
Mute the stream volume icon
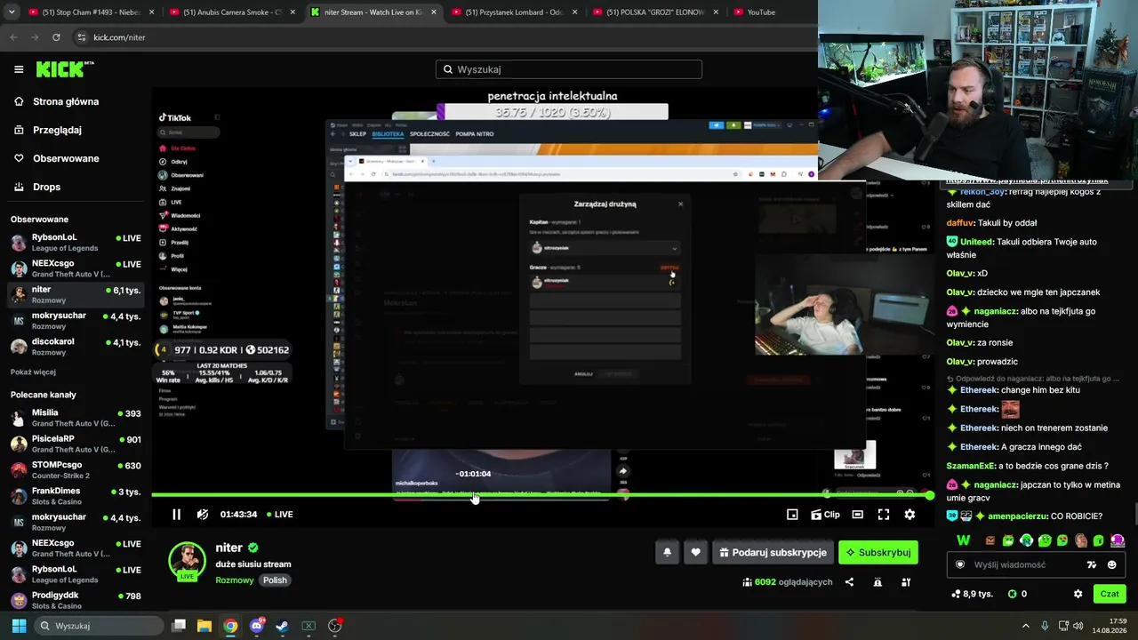(x=203, y=515)
